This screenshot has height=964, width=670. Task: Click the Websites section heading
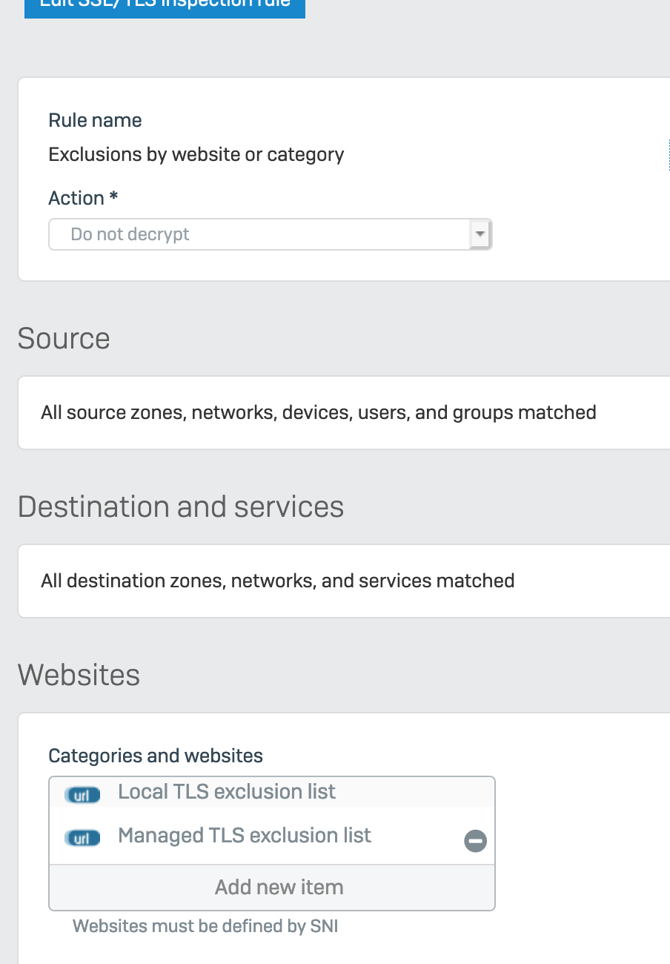(79, 675)
